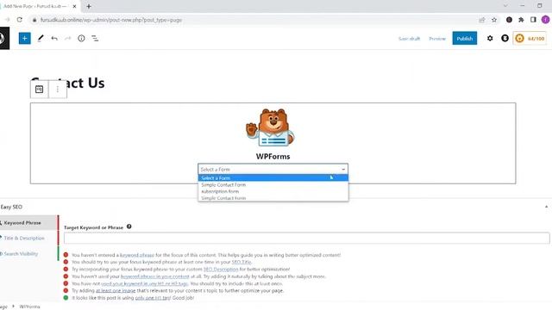Open the block options three-dot menu
This screenshot has height=310, width=552.
[x=58, y=90]
